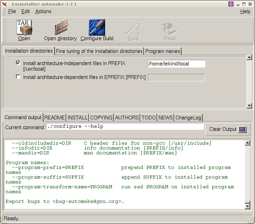Image resolution: width=255 pixels, height=224 pixels.
Task: Toggle the PREFIX architecture-independent checkbox
Action: tap(18, 63)
